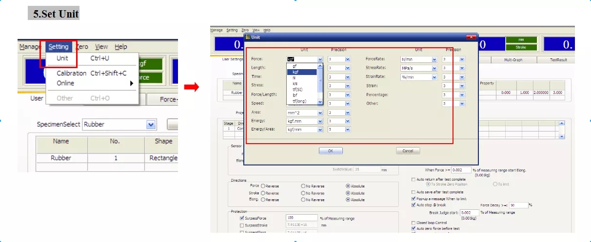591x242 pixels.
Task: Open the SpecimenSelect Rubber dropdown
Action: (151, 125)
